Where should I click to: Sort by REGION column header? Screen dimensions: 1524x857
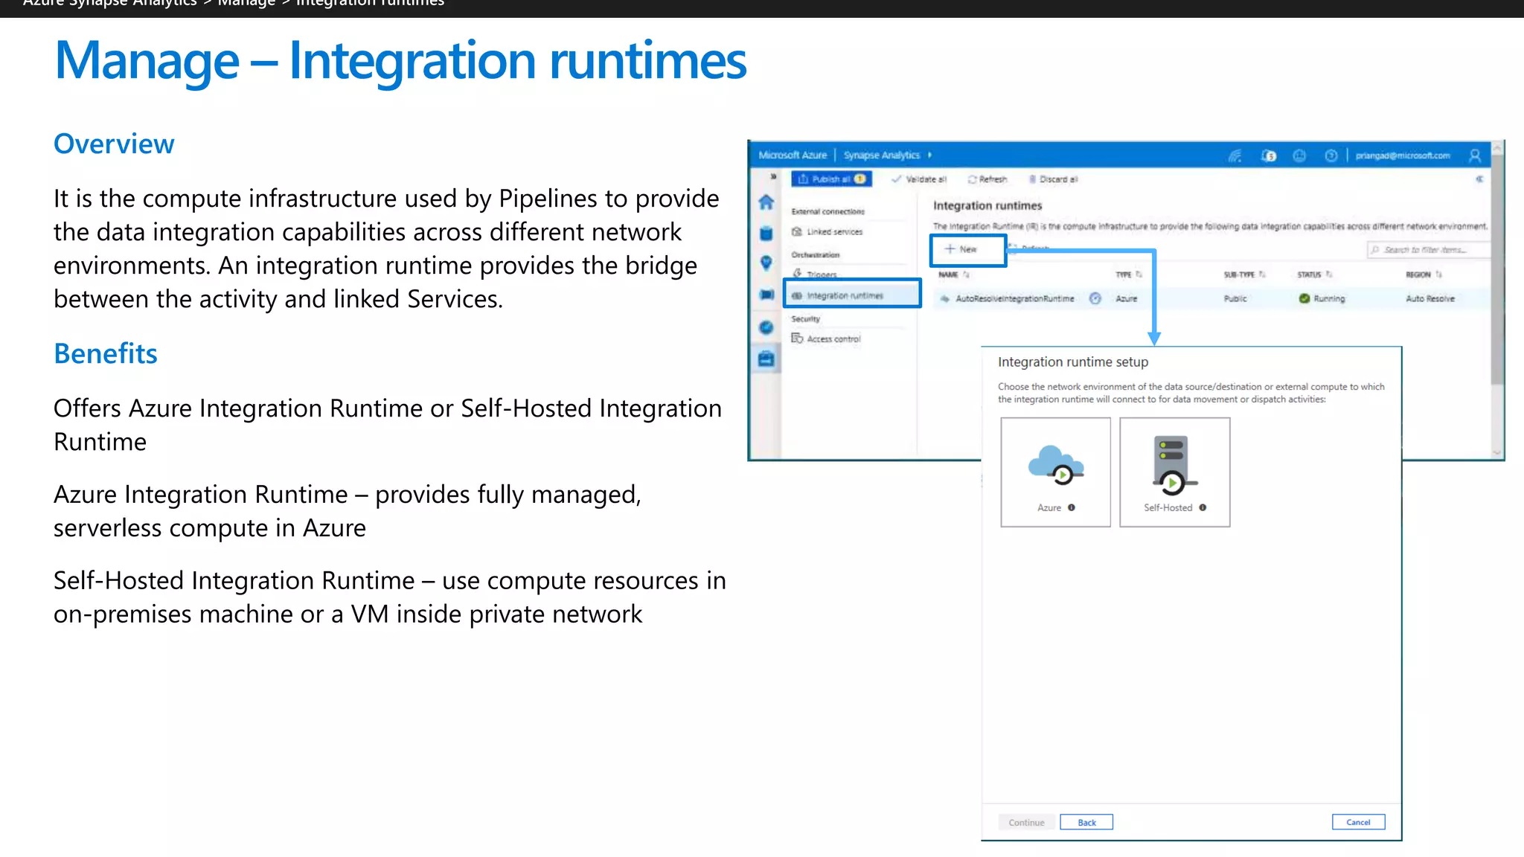1424,275
